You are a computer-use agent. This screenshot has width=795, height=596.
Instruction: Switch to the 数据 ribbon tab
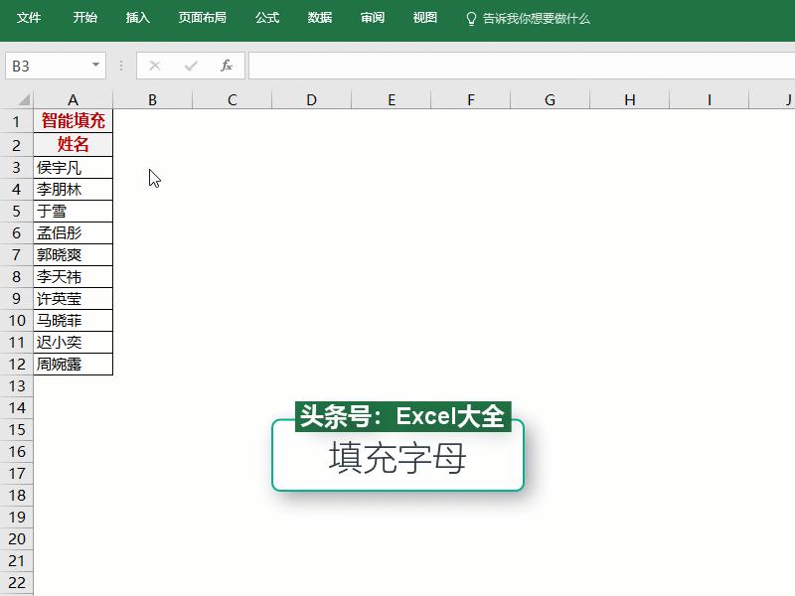[x=319, y=17]
